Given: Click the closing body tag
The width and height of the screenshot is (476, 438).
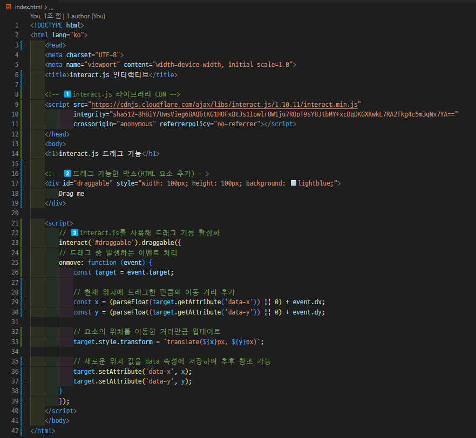Looking at the screenshot, I should point(57,421).
